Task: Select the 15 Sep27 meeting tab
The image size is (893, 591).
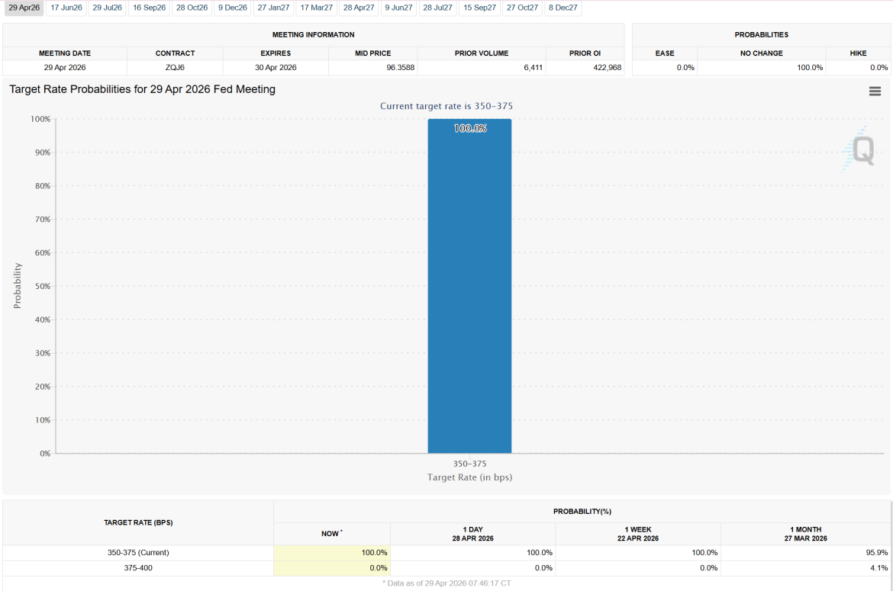Action: coord(479,8)
